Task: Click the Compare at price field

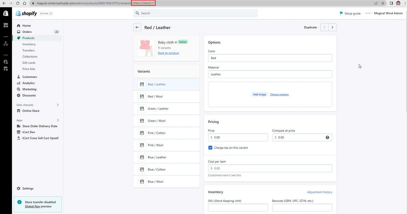Action: [x=302, y=137]
